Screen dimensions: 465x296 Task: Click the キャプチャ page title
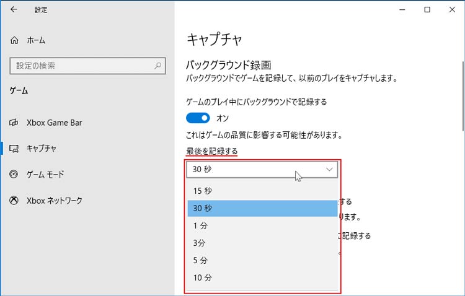click(x=214, y=39)
